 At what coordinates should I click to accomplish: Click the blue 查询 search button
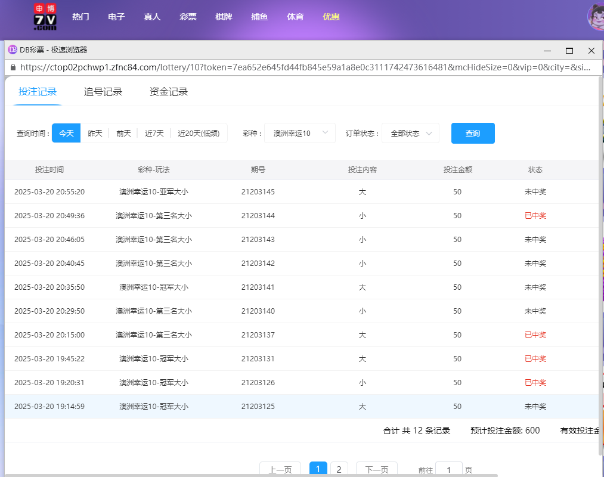[x=473, y=133]
